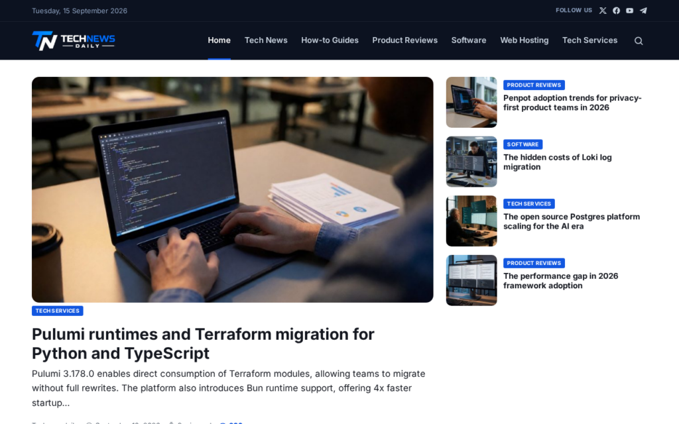This screenshot has height=424, width=679.
Task: Click the Software category tag
Action: click(523, 144)
